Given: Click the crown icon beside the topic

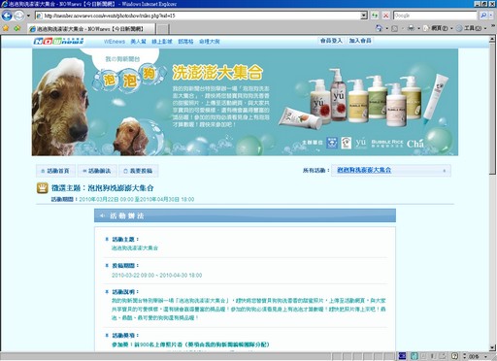Looking at the screenshot, I should [x=43, y=188].
